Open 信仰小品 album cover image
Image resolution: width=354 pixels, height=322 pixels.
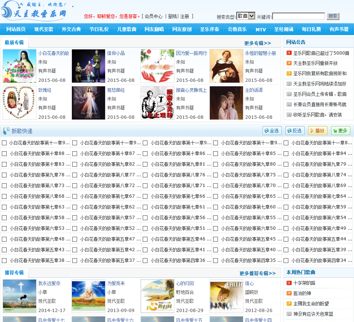(x=88, y=66)
